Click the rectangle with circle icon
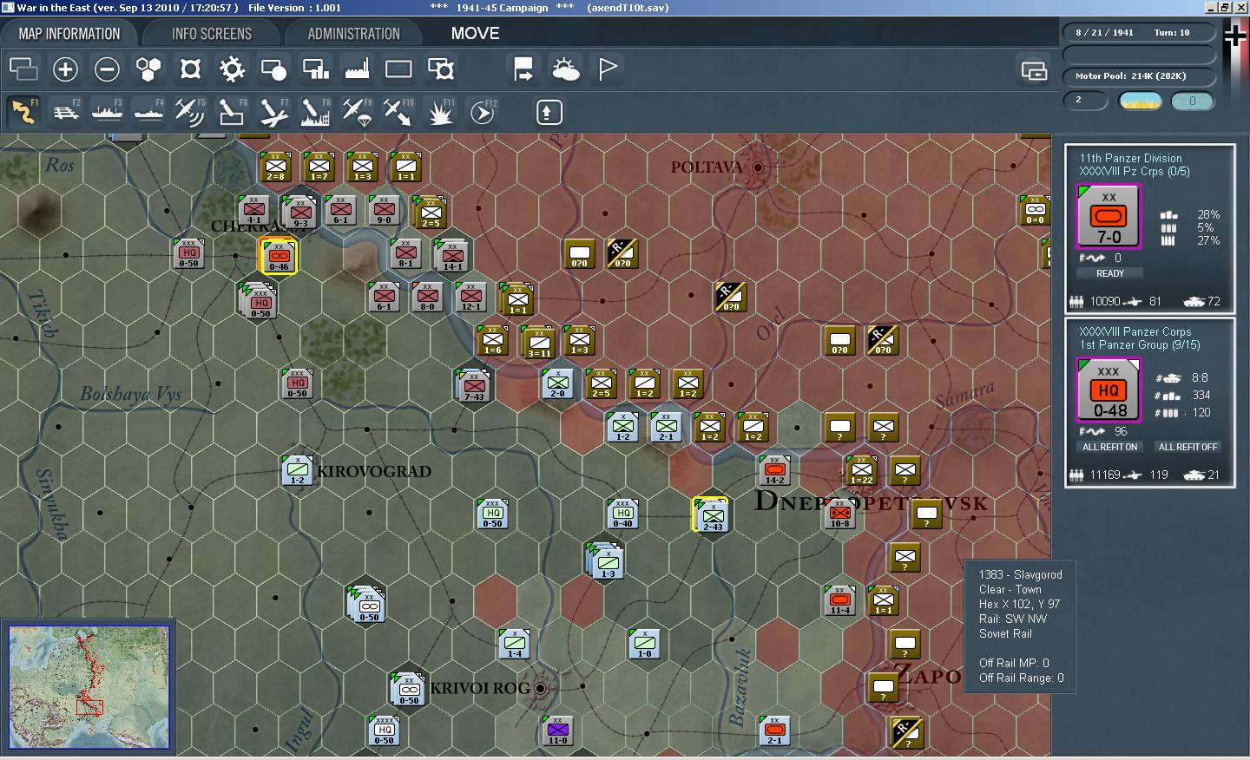The height and width of the screenshot is (760, 1250). [273, 69]
